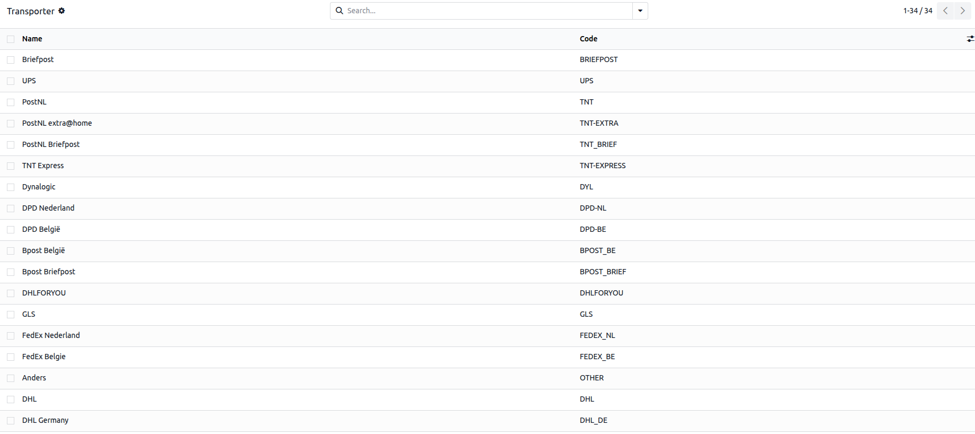Open the FedEx Nederland name
Viewport: 975px width, 434px height.
[51, 335]
